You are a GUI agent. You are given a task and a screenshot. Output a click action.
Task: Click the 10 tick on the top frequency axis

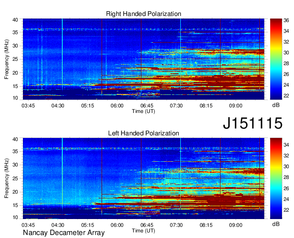pyautogui.click(x=15, y=98)
